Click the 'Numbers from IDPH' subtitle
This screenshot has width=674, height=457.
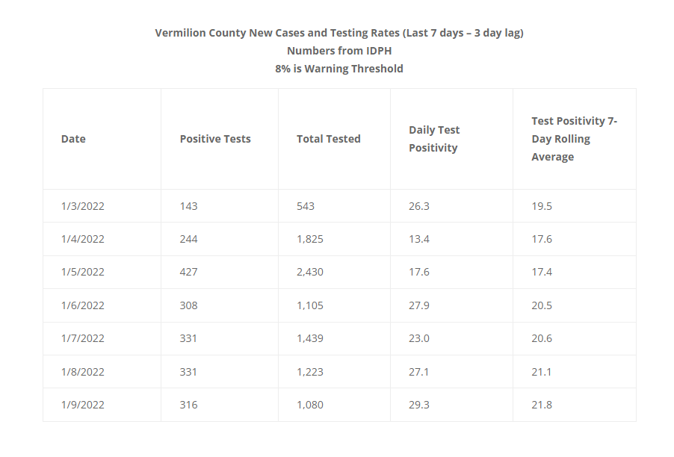coord(339,51)
